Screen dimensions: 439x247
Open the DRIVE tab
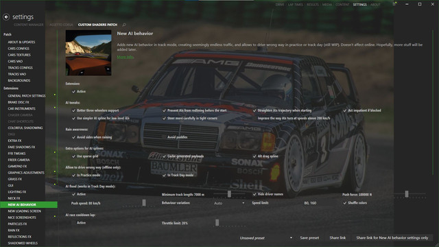pos(280,5)
